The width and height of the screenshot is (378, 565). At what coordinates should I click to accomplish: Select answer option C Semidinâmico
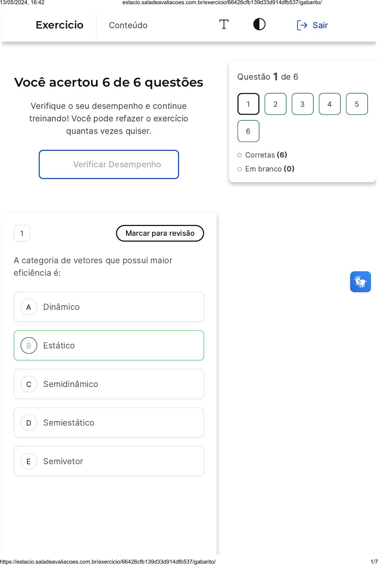click(109, 384)
